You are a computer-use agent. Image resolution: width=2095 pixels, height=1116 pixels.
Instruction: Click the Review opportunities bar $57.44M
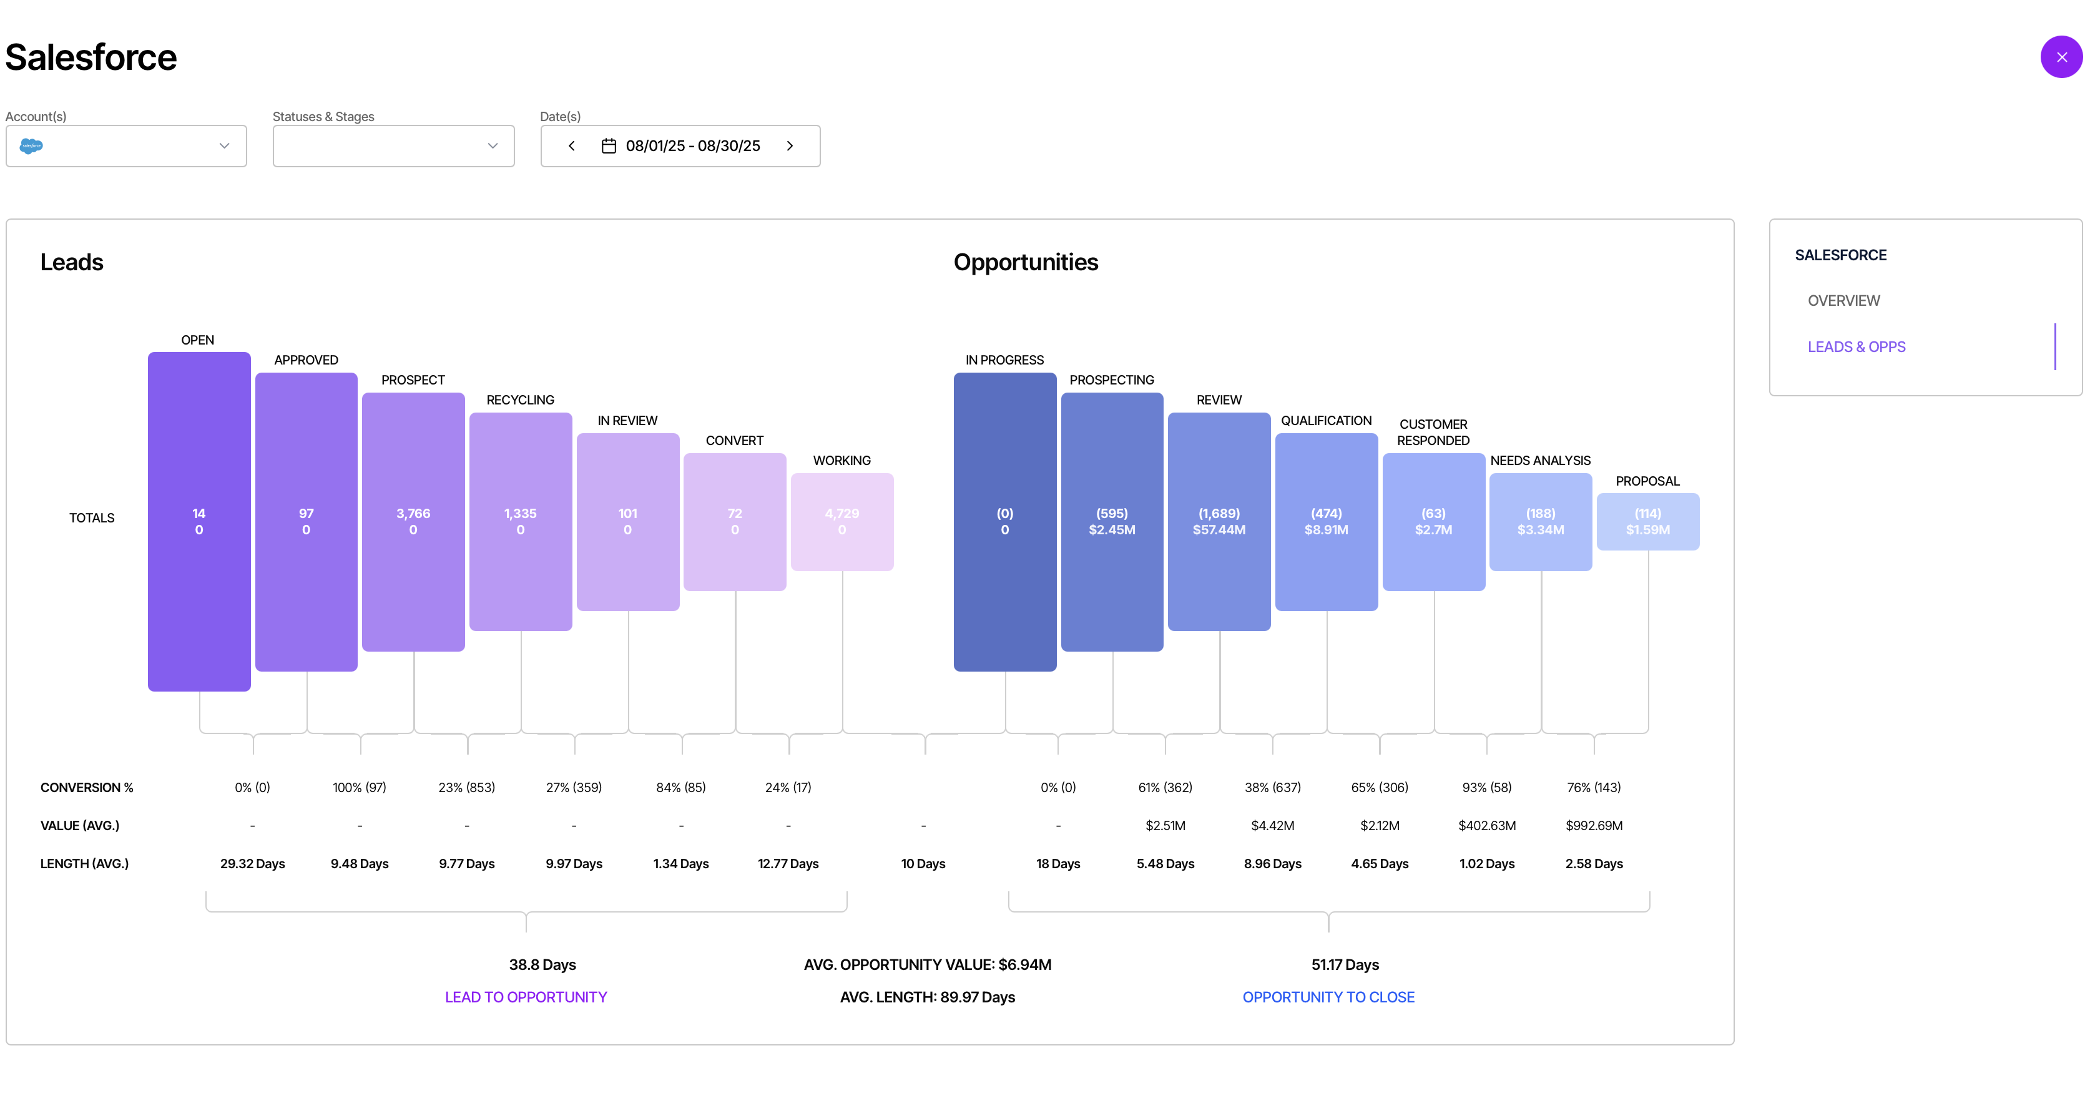[1219, 521]
